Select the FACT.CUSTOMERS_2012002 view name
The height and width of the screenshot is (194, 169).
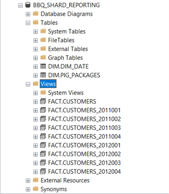click(84, 154)
